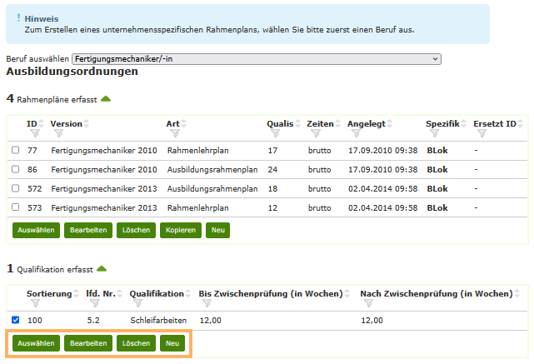The width and height of the screenshot is (534, 364).
Task: Click filter icon under Nach Zwischenprüfung column
Action: coord(368,303)
